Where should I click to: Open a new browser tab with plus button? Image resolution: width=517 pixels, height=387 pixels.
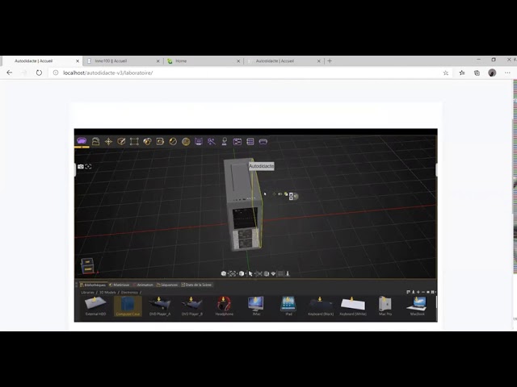pyautogui.click(x=330, y=61)
